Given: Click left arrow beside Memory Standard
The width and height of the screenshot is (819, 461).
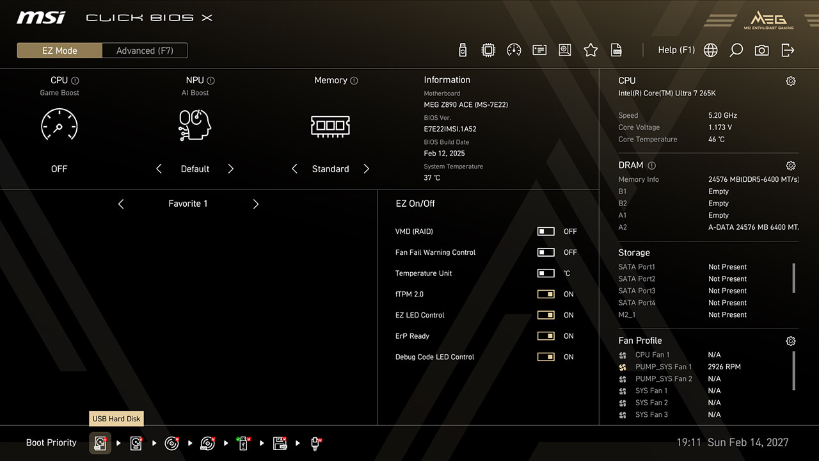Looking at the screenshot, I should (x=294, y=169).
